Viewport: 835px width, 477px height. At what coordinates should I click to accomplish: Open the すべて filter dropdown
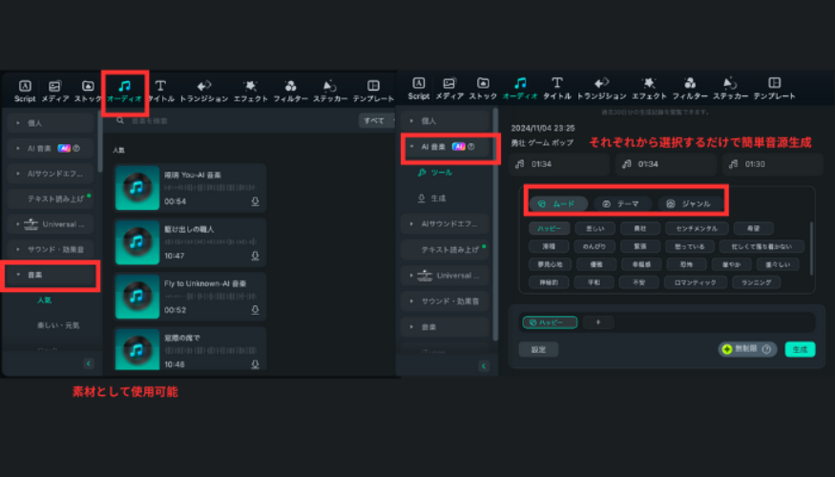point(375,121)
